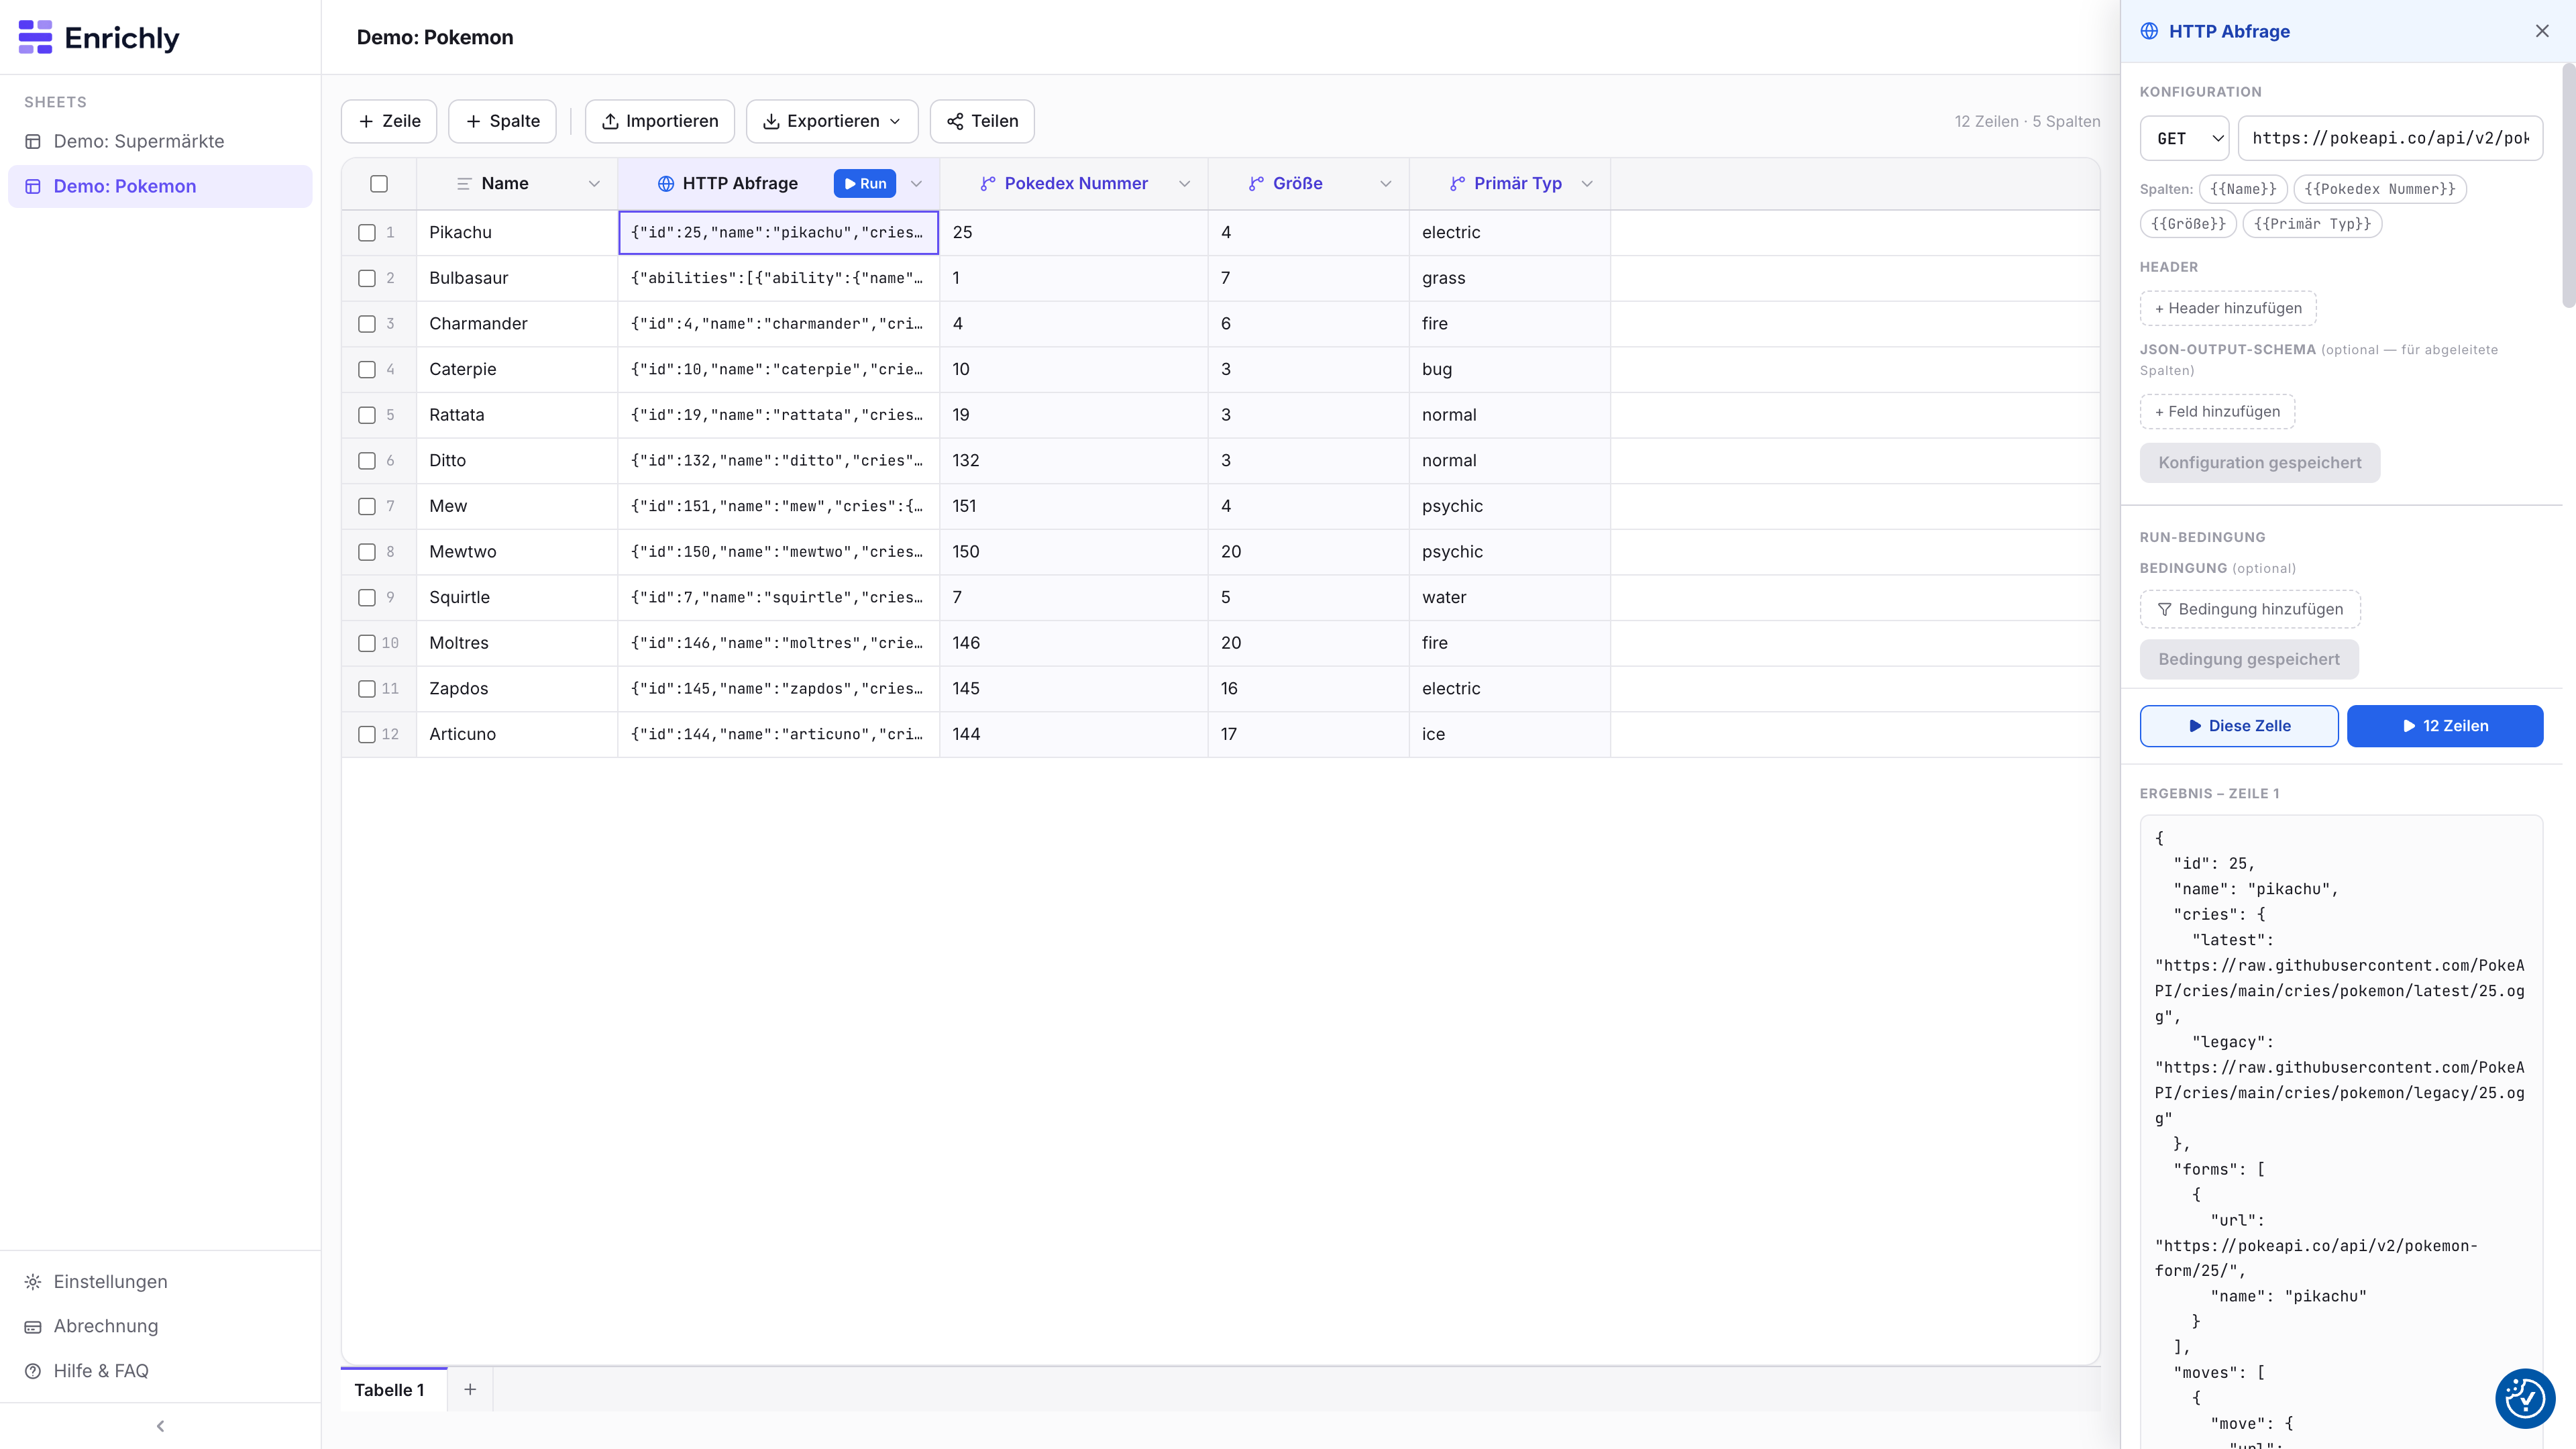2576x1449 pixels.
Task: Open the Name column dropdown chevron
Action: [594, 183]
